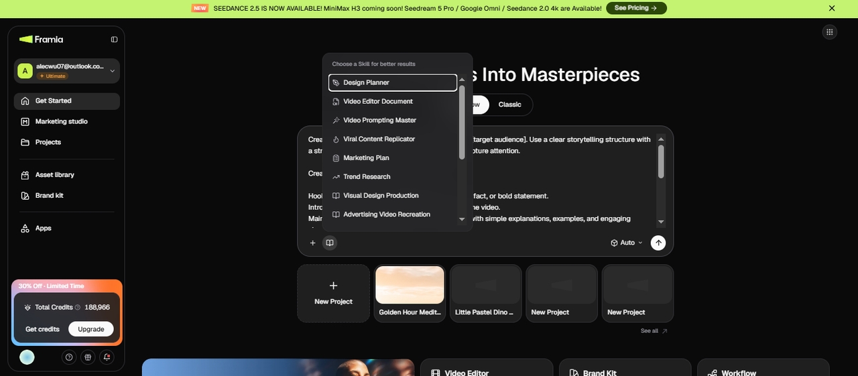The image size is (858, 376).
Task: Click See Pricing in the banner
Action: (x=636, y=8)
